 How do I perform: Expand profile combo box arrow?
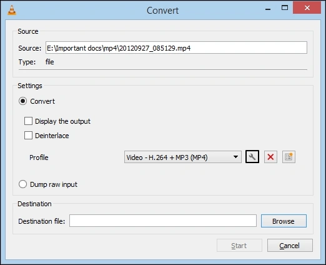[235, 157]
